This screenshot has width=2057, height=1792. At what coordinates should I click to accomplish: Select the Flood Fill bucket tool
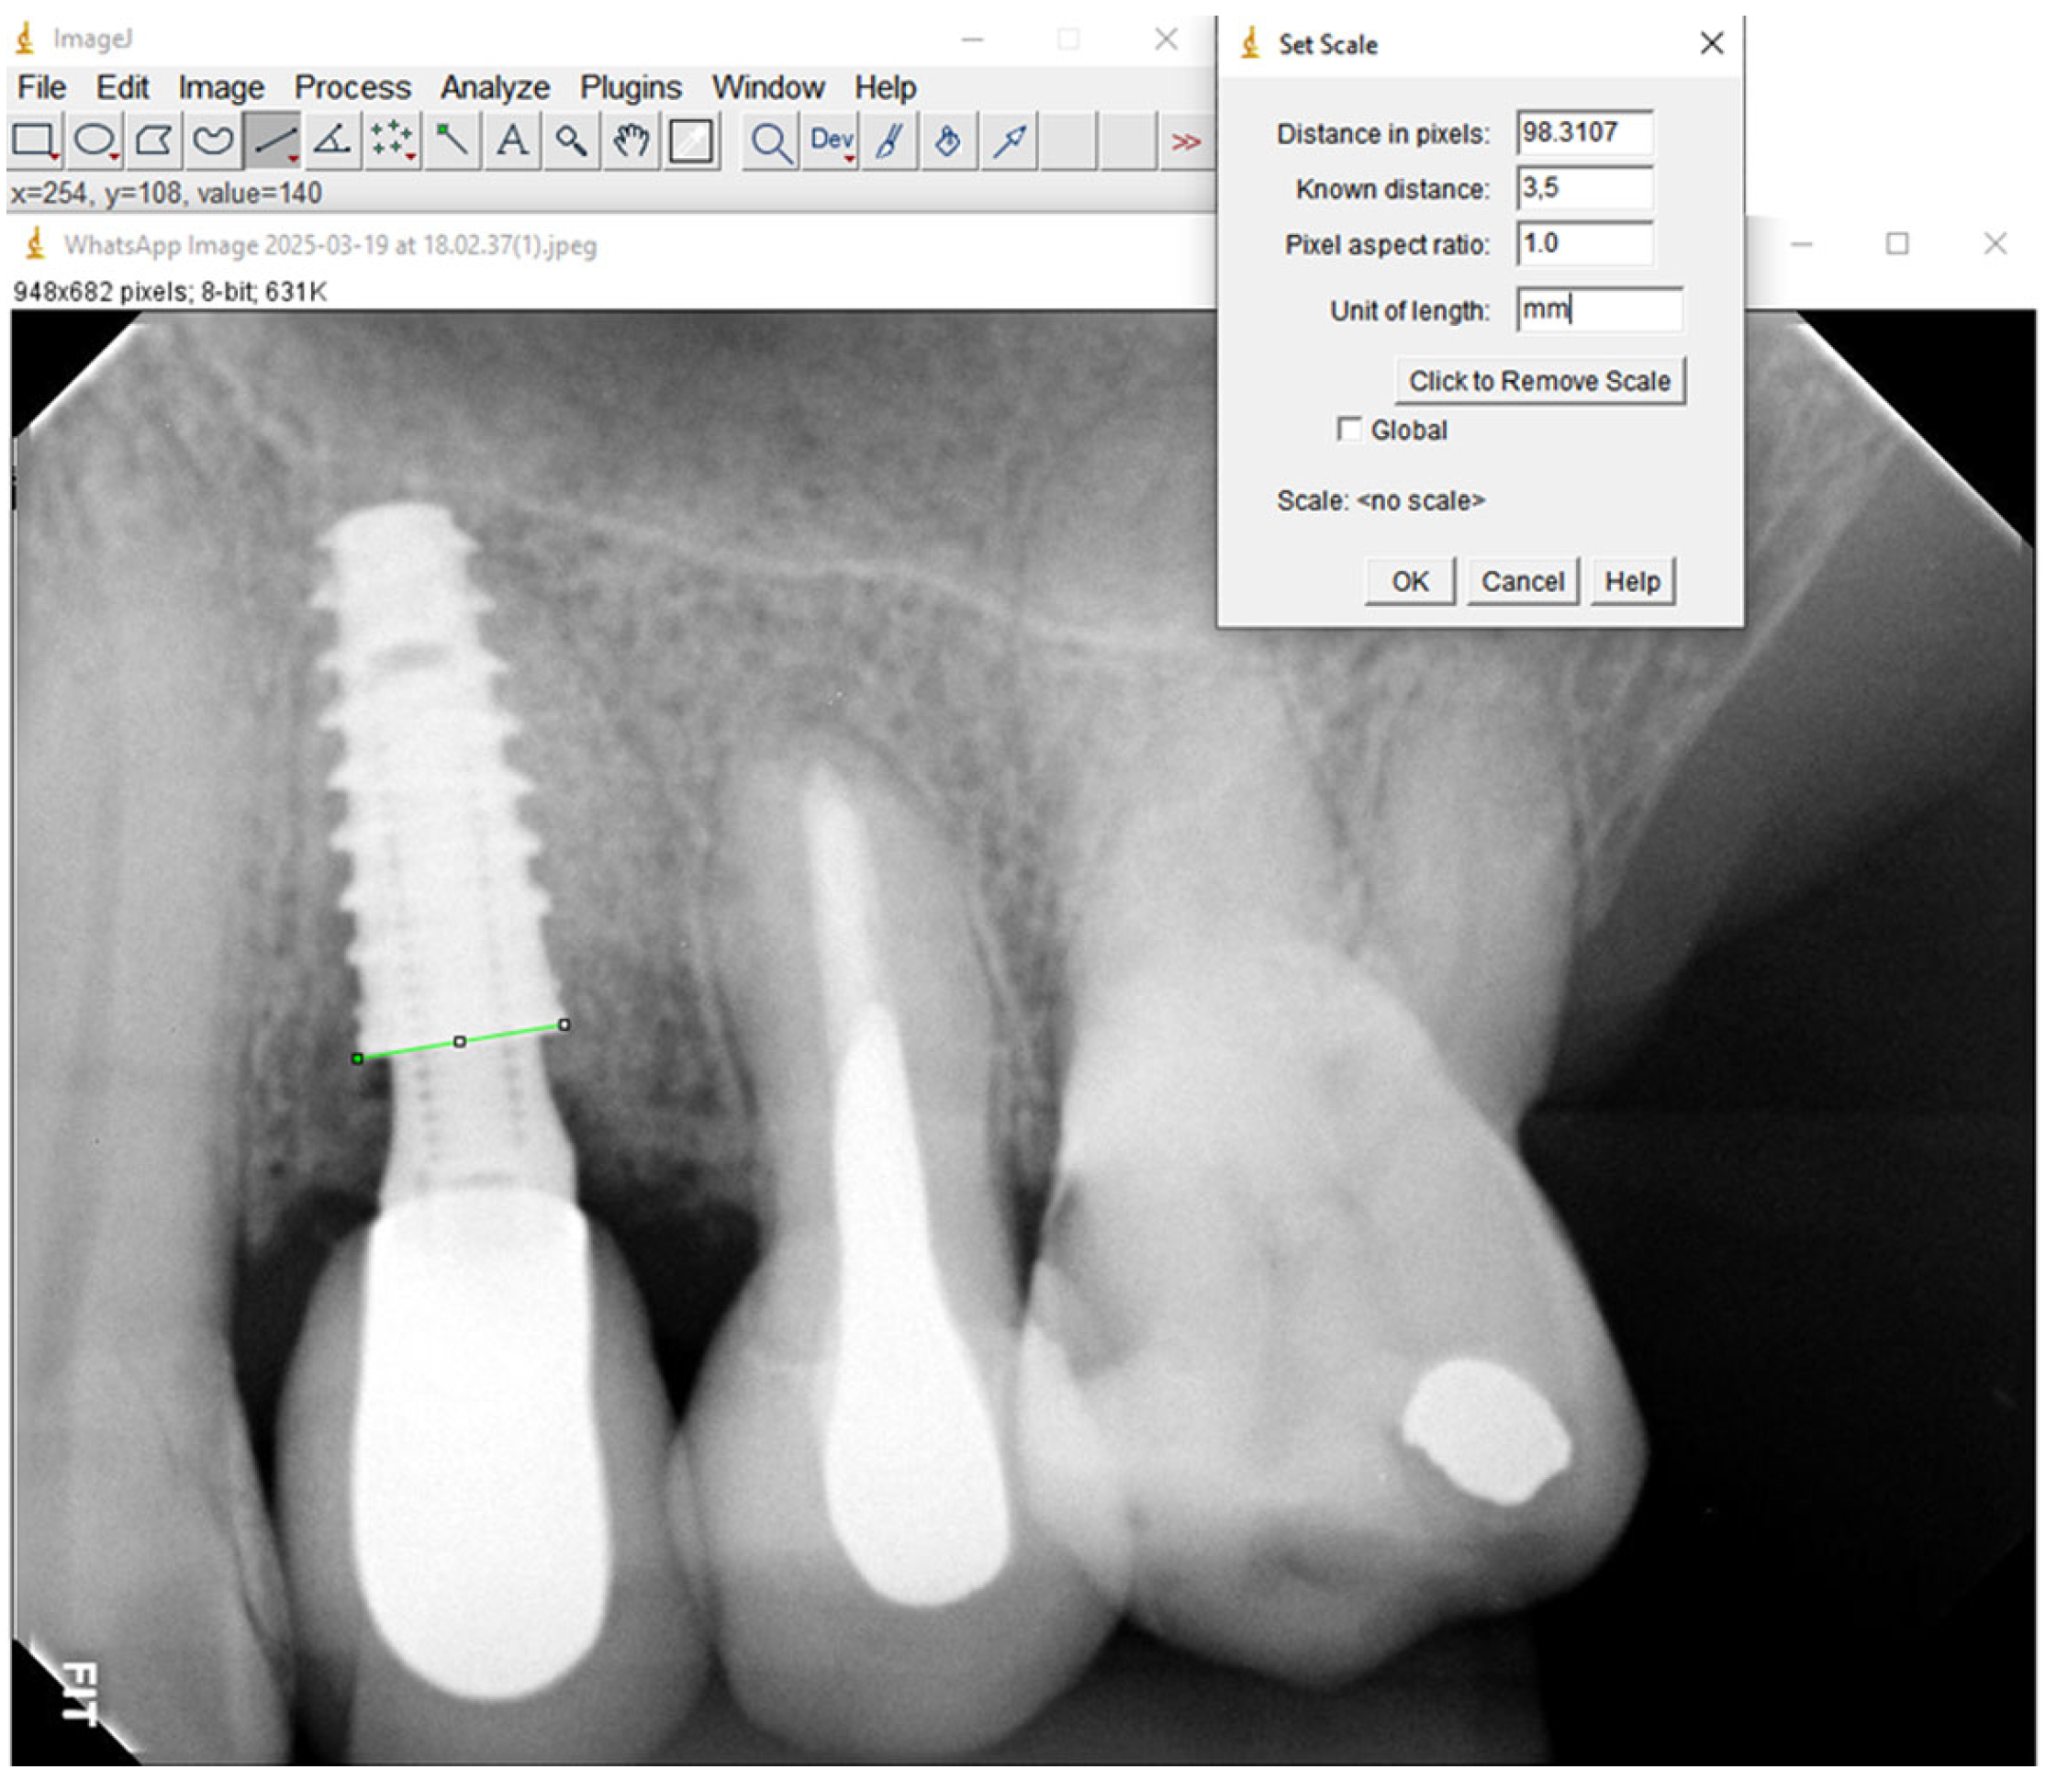coord(949,141)
